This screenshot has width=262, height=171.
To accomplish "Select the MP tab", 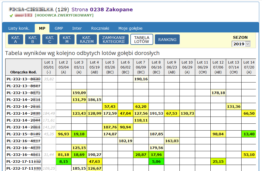I will click(42, 28).
